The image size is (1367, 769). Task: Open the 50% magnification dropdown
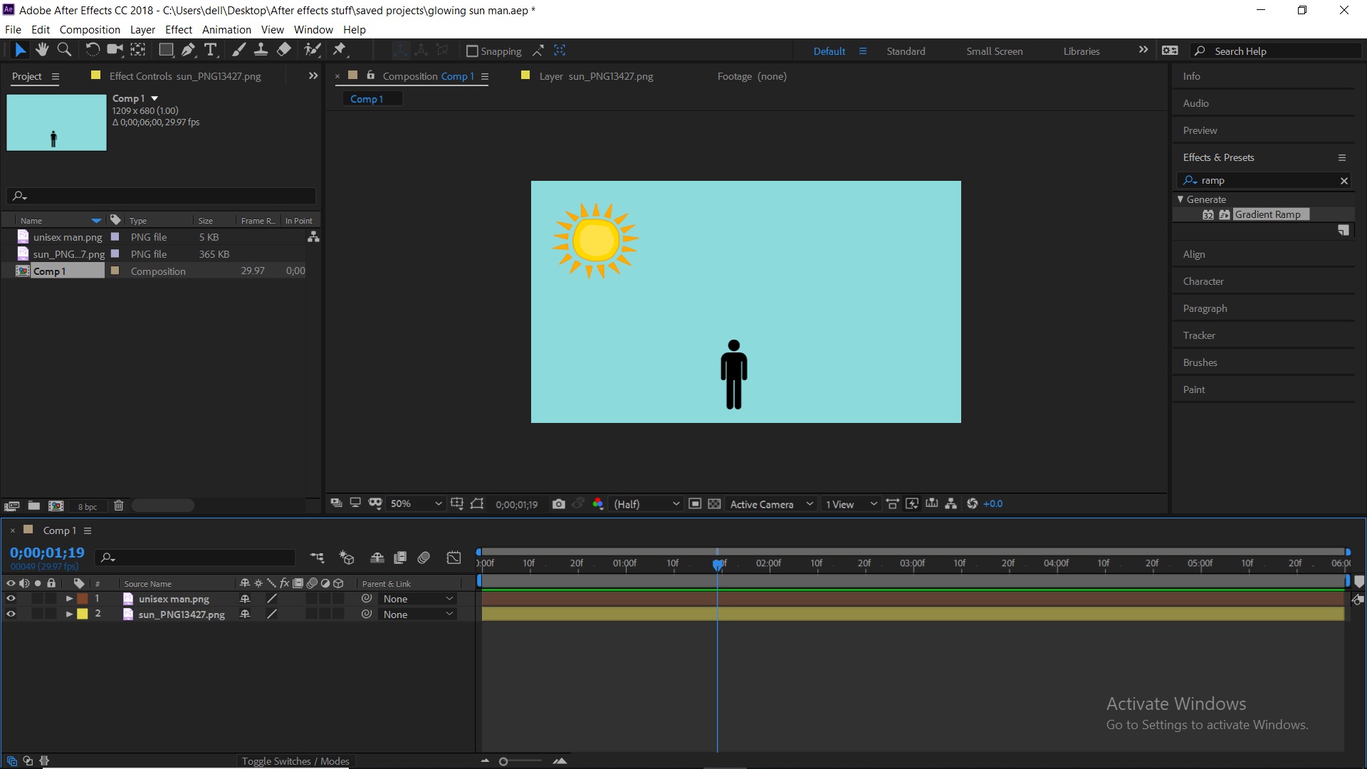click(x=417, y=504)
